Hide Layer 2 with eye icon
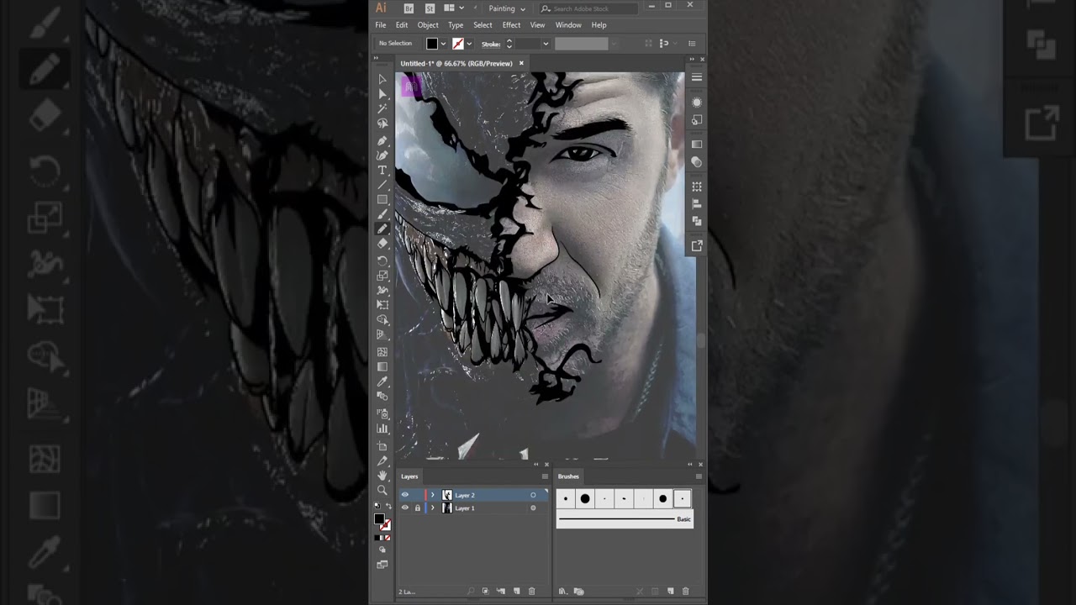 point(404,495)
